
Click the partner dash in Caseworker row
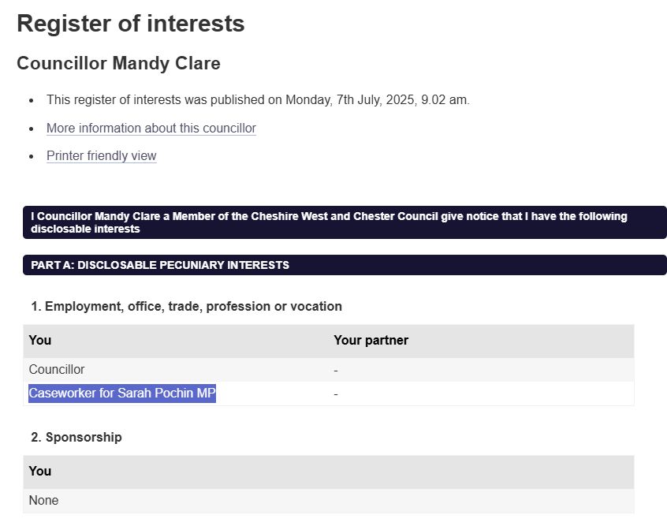pos(336,394)
